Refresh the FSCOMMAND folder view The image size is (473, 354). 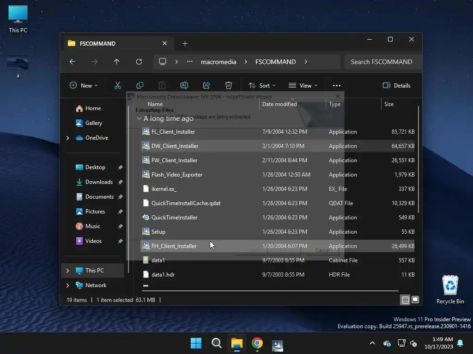point(139,62)
